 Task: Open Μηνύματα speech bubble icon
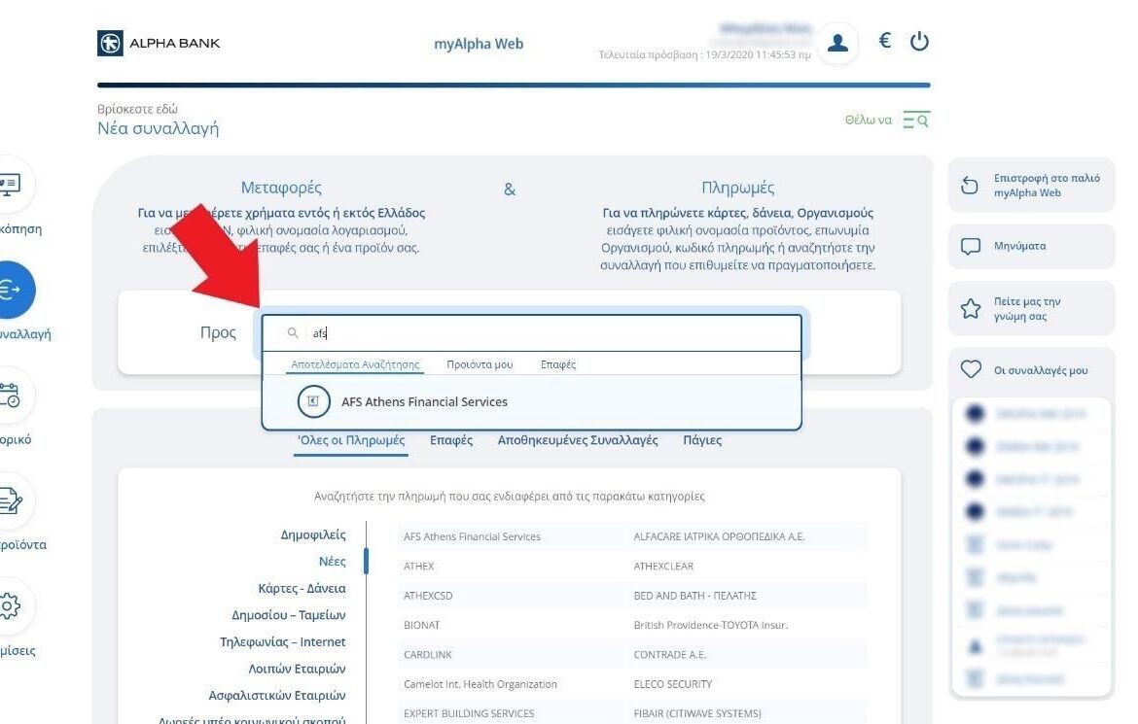[971, 247]
